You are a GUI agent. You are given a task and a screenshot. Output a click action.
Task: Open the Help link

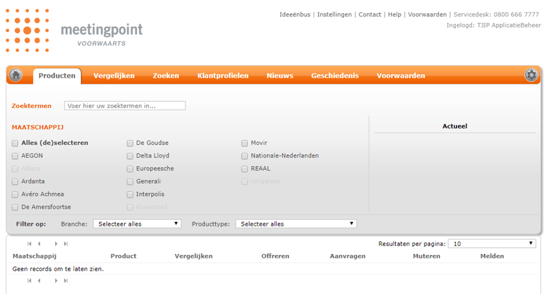[x=394, y=14]
